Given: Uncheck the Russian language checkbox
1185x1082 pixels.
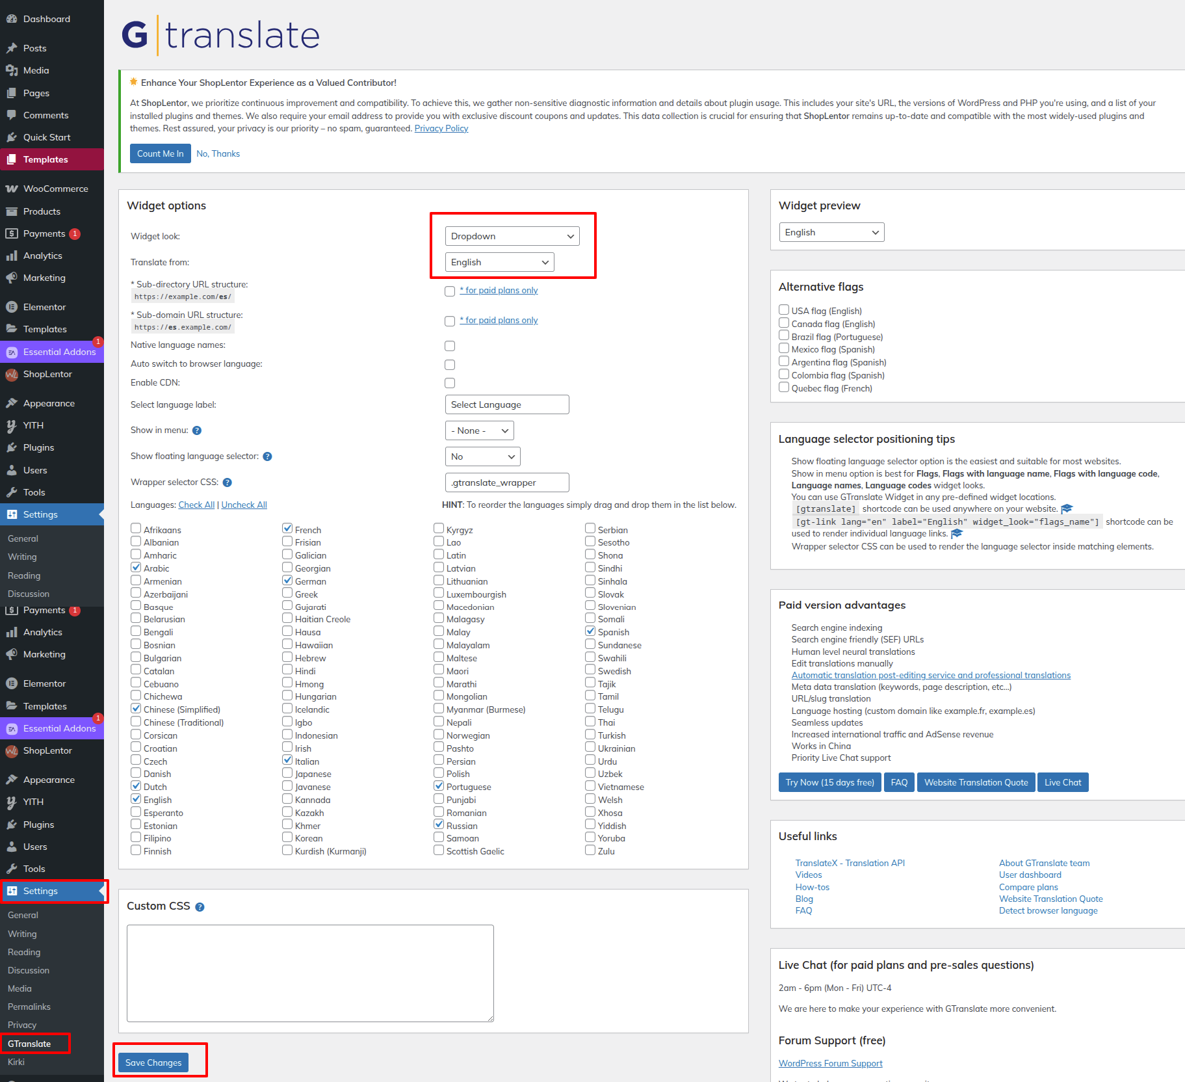Looking at the screenshot, I should pos(439,825).
